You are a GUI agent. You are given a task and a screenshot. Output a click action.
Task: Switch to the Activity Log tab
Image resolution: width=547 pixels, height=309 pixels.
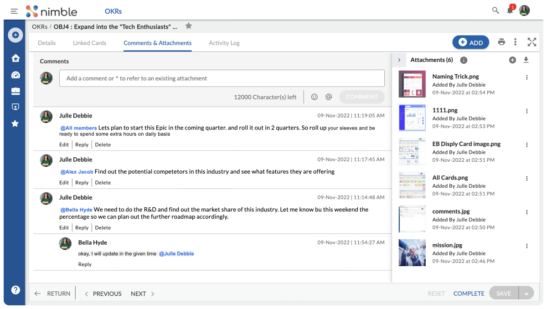[x=224, y=43]
